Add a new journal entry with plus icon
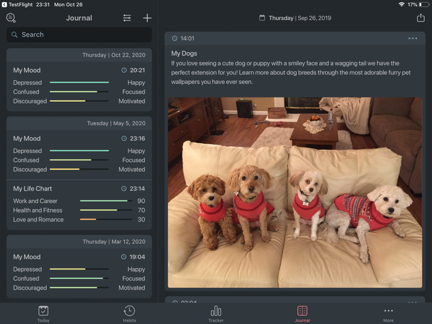432x324 pixels. tap(147, 18)
